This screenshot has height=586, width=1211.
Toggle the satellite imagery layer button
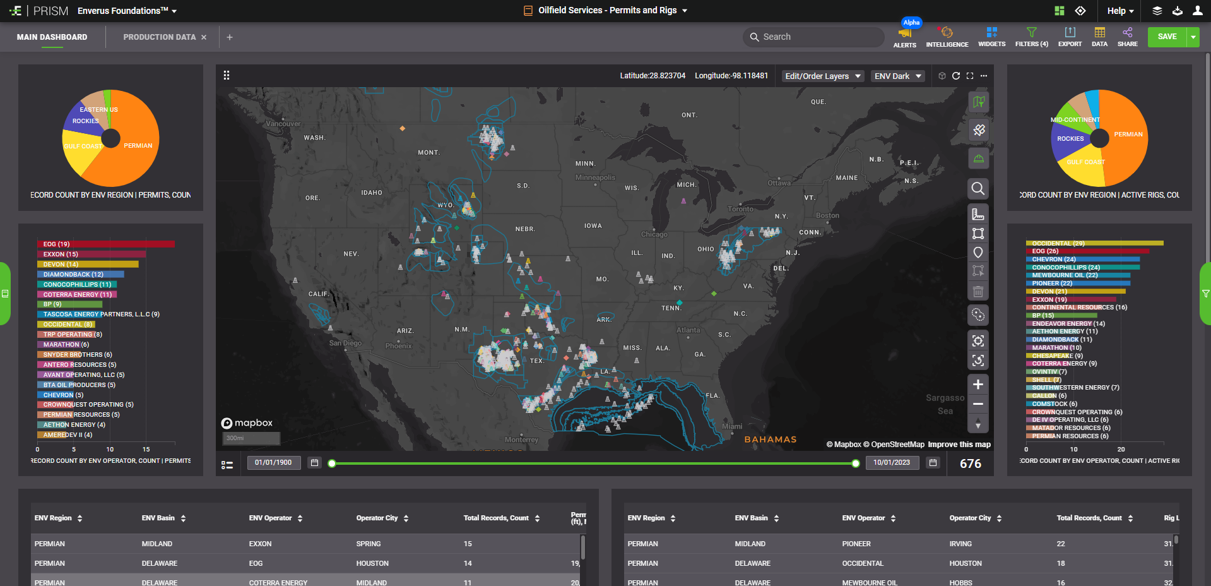(x=978, y=130)
